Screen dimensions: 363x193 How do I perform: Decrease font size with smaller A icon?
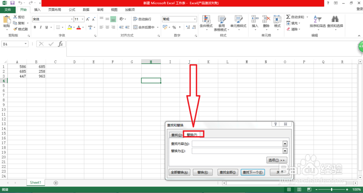pyautogui.click(x=94, y=20)
